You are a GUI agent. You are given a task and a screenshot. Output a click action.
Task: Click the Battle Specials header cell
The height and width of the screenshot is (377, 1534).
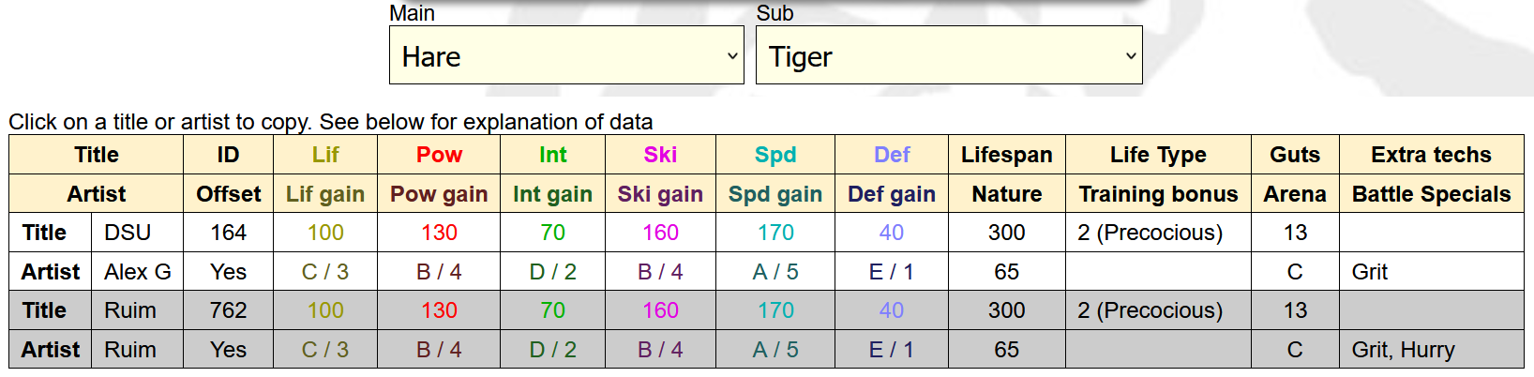click(x=1431, y=194)
